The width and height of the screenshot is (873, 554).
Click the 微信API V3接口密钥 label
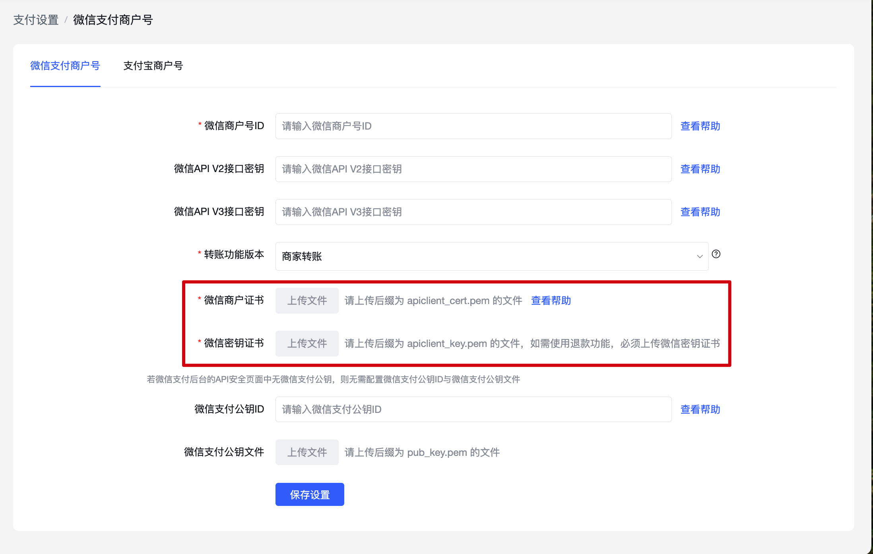point(219,212)
